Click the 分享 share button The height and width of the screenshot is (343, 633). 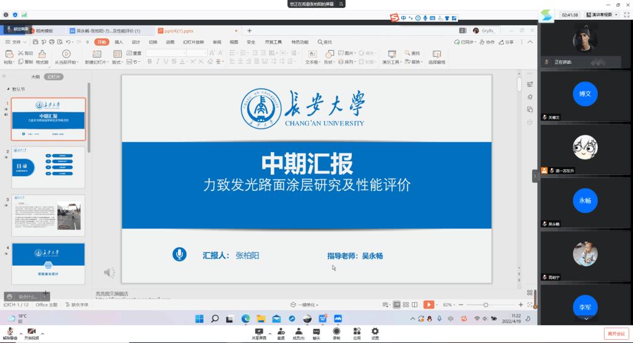(x=506, y=42)
